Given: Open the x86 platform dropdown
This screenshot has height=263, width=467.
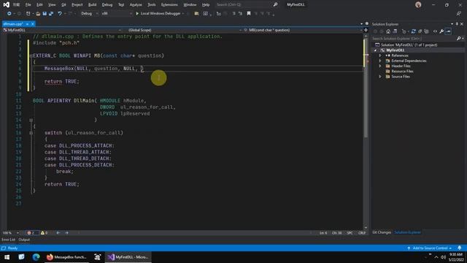Looking at the screenshot, I should tap(117, 13).
